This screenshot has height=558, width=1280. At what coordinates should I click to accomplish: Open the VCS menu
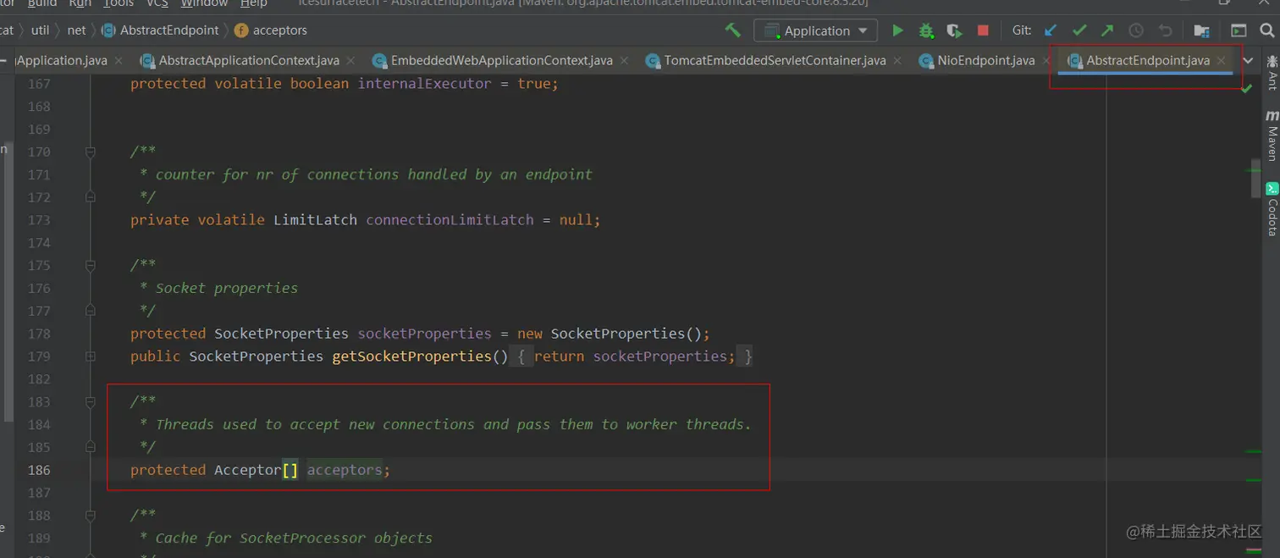pos(157,3)
